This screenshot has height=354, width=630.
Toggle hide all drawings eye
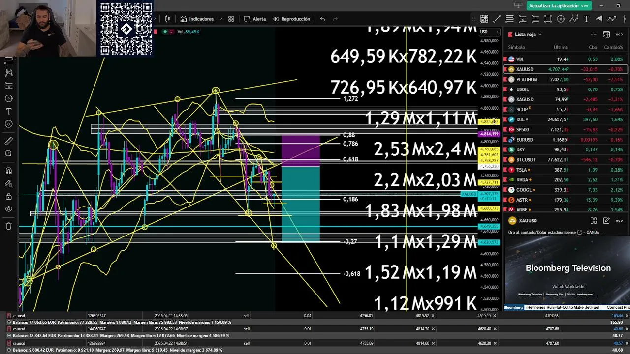tap(8, 209)
